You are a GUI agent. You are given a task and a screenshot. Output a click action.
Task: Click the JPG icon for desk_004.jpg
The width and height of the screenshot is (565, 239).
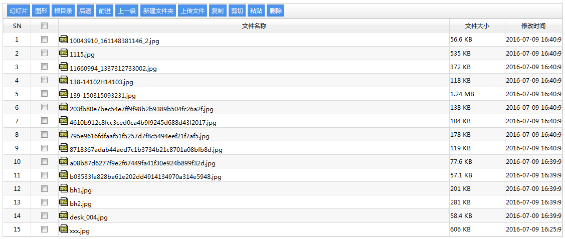coord(63,215)
